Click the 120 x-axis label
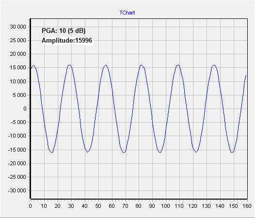 193,206
